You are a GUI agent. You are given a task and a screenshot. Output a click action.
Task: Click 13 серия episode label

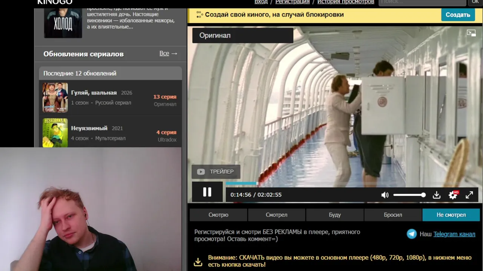[x=165, y=97]
